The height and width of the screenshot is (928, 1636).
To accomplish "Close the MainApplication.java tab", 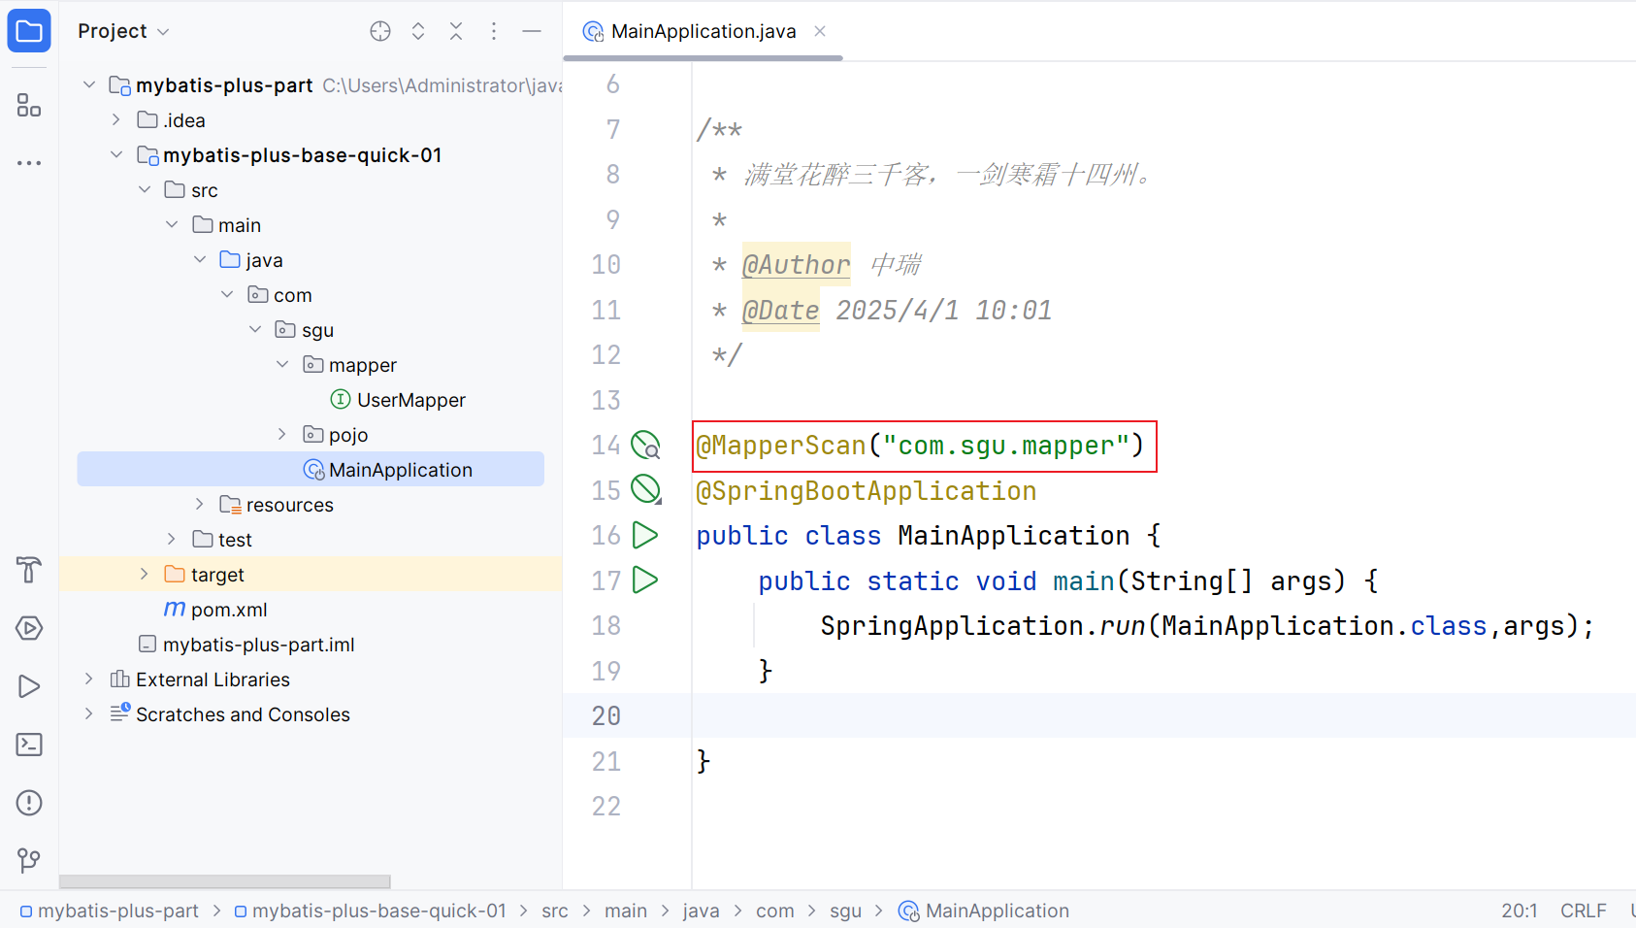I will (820, 31).
